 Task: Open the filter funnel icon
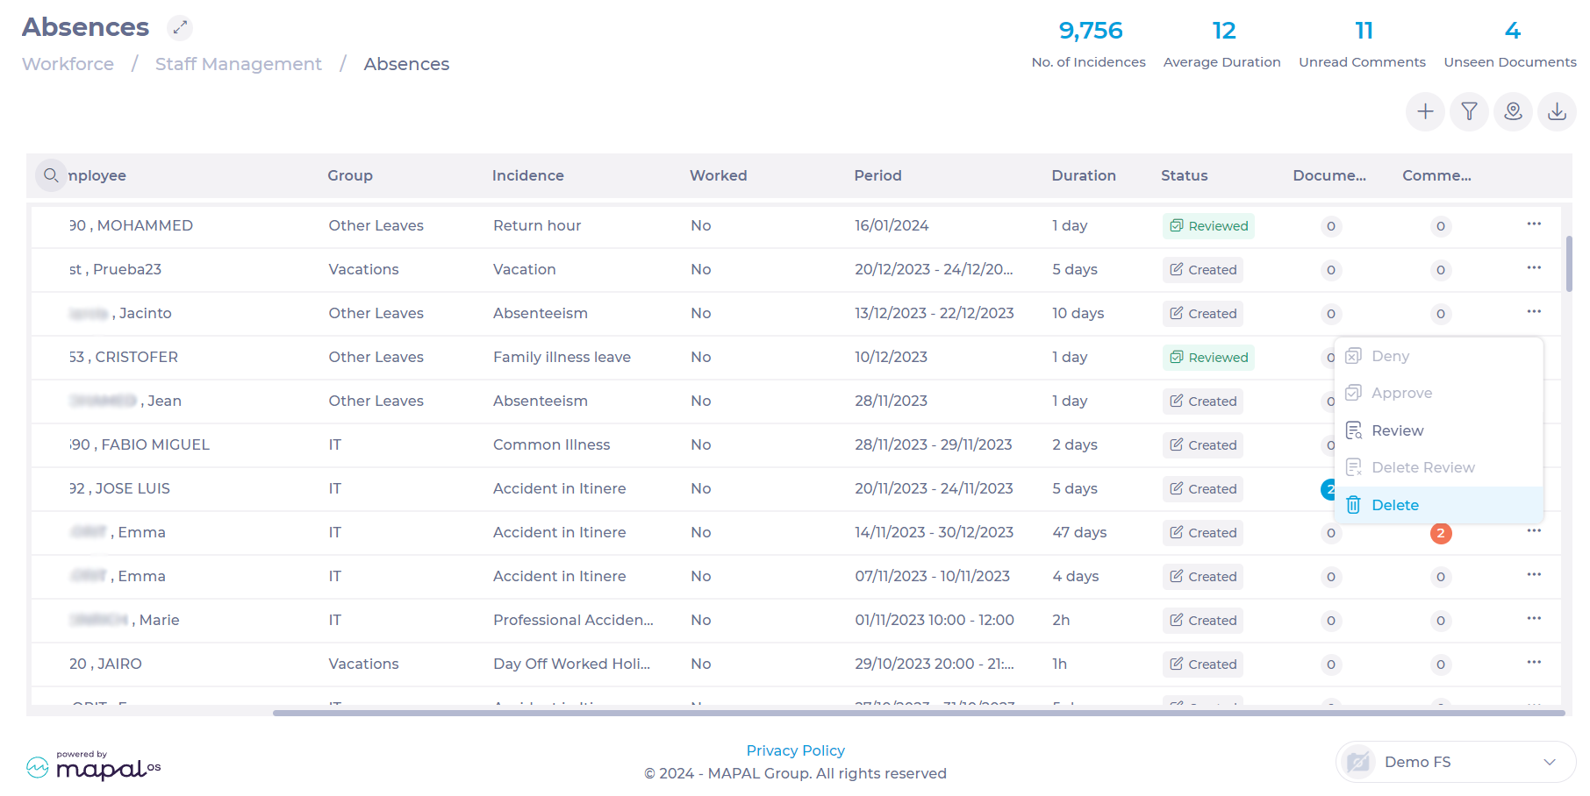click(1469, 111)
